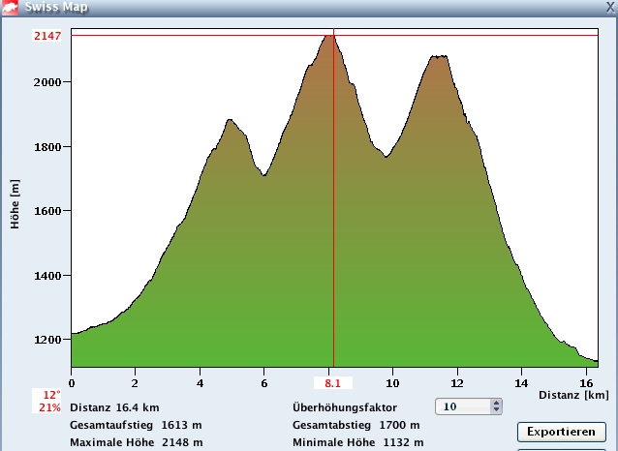
Task: Click the 12° slope angle readout
Action: (51, 395)
